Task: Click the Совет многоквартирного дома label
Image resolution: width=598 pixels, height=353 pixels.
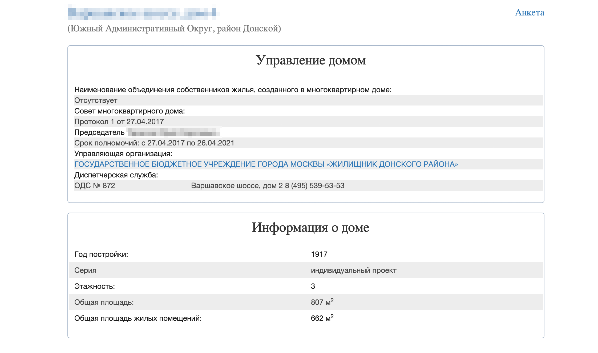Action: point(130,111)
